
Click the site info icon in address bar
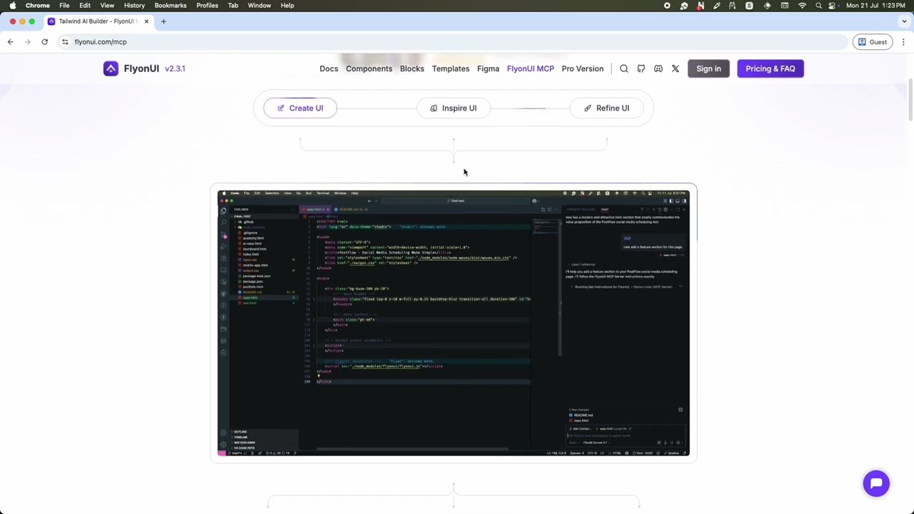(x=65, y=42)
